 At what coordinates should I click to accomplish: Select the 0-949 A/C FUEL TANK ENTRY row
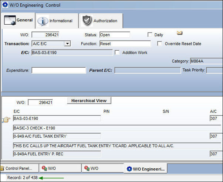57,136
